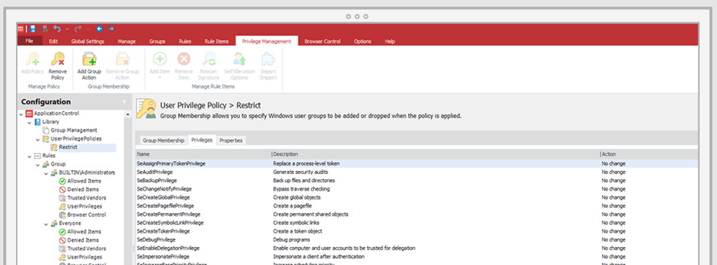Select the SeDebugPrivilege row
This screenshot has height=265, width=717.
tap(417, 240)
